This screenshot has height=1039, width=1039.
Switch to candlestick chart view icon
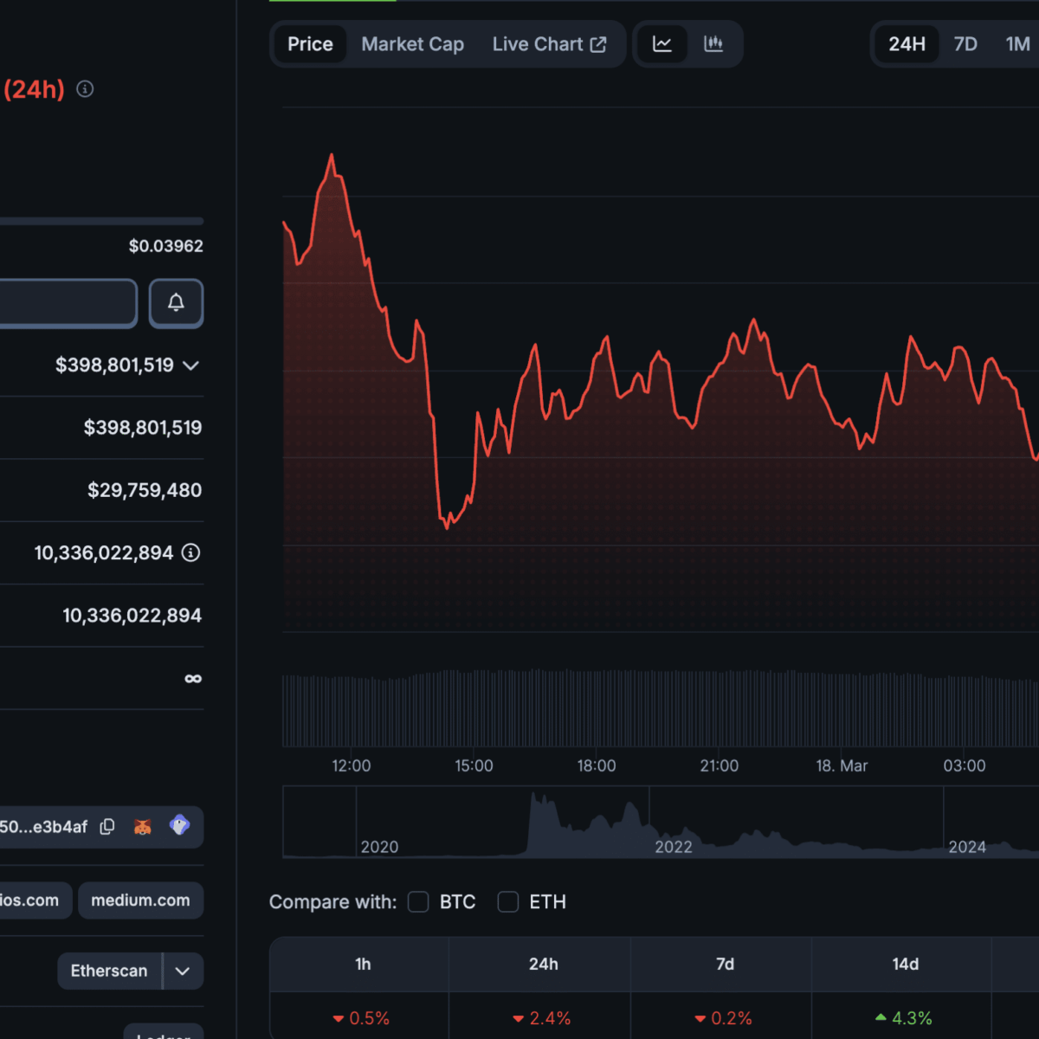coord(713,44)
